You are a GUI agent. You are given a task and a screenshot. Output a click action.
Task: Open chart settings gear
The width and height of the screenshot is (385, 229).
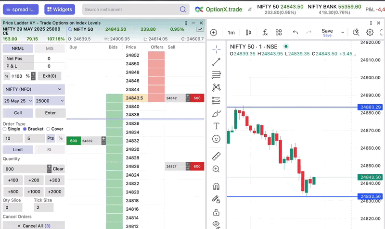pyautogui.click(x=370, y=32)
